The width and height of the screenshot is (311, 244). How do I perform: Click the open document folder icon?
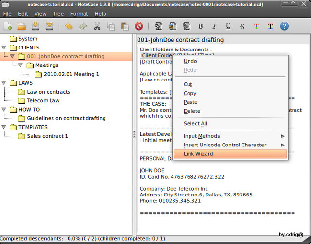pyautogui.click(x=21, y=26)
